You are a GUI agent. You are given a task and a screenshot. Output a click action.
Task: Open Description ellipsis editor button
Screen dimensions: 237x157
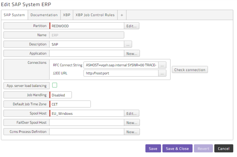[x=128, y=44]
